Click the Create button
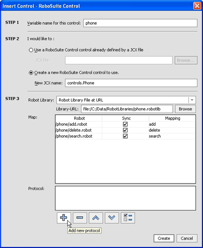The image size is (203, 248). pos(164,238)
